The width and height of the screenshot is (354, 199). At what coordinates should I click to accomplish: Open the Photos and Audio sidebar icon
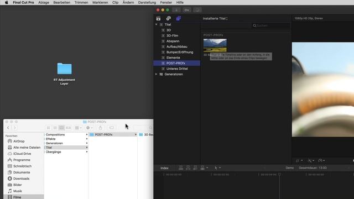(168, 18)
